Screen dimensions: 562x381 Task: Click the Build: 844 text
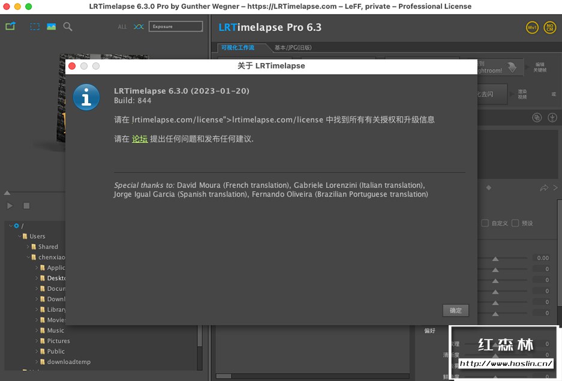point(133,101)
